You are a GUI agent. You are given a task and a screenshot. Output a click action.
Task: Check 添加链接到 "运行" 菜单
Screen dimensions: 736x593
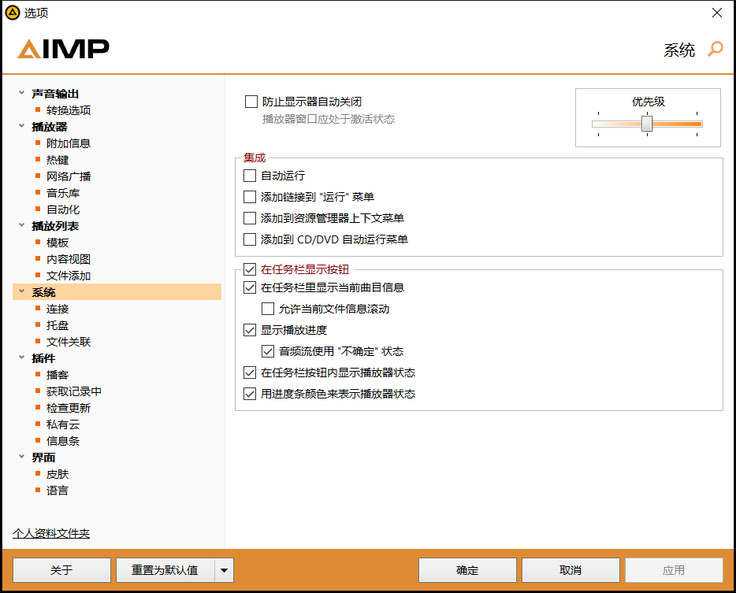(250, 197)
